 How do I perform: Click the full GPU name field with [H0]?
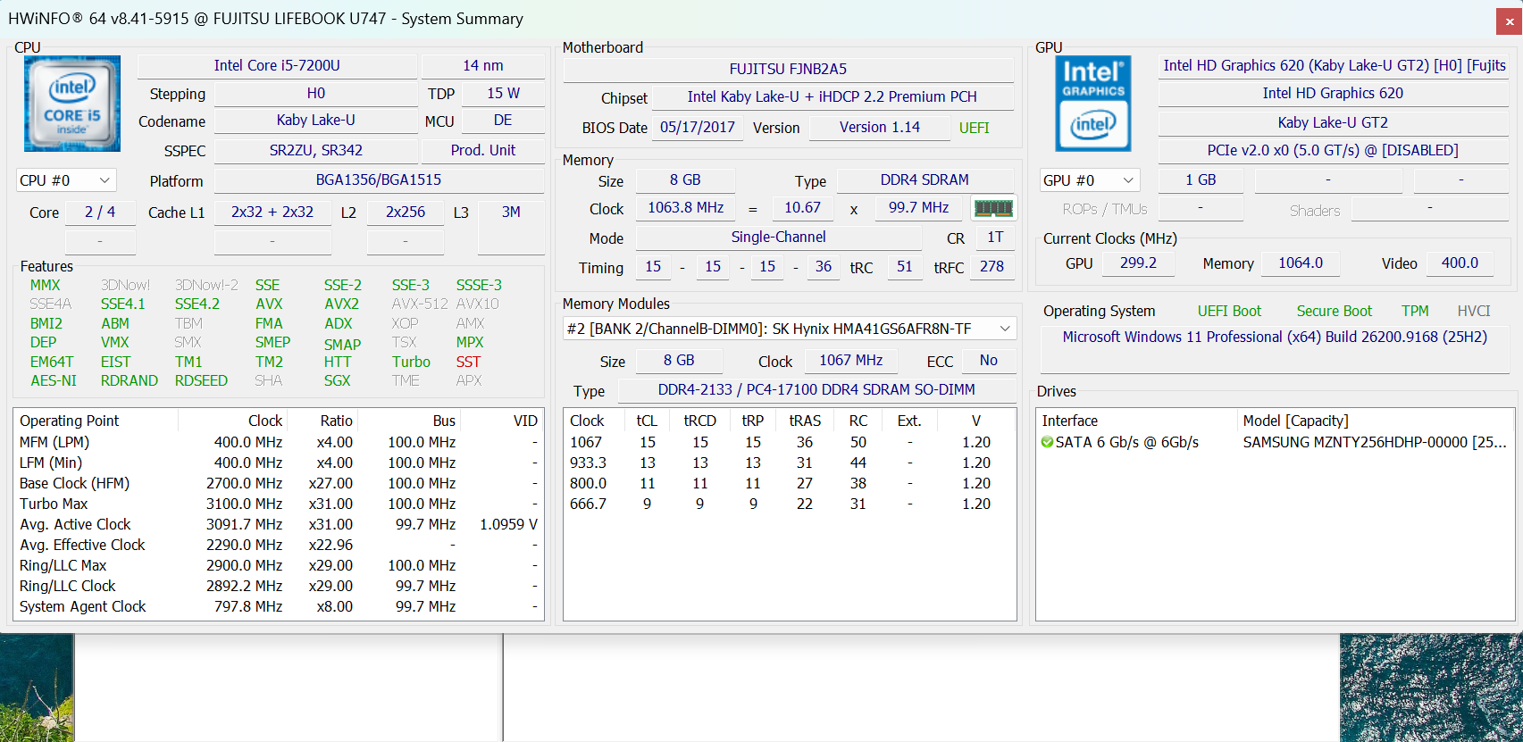click(1335, 65)
